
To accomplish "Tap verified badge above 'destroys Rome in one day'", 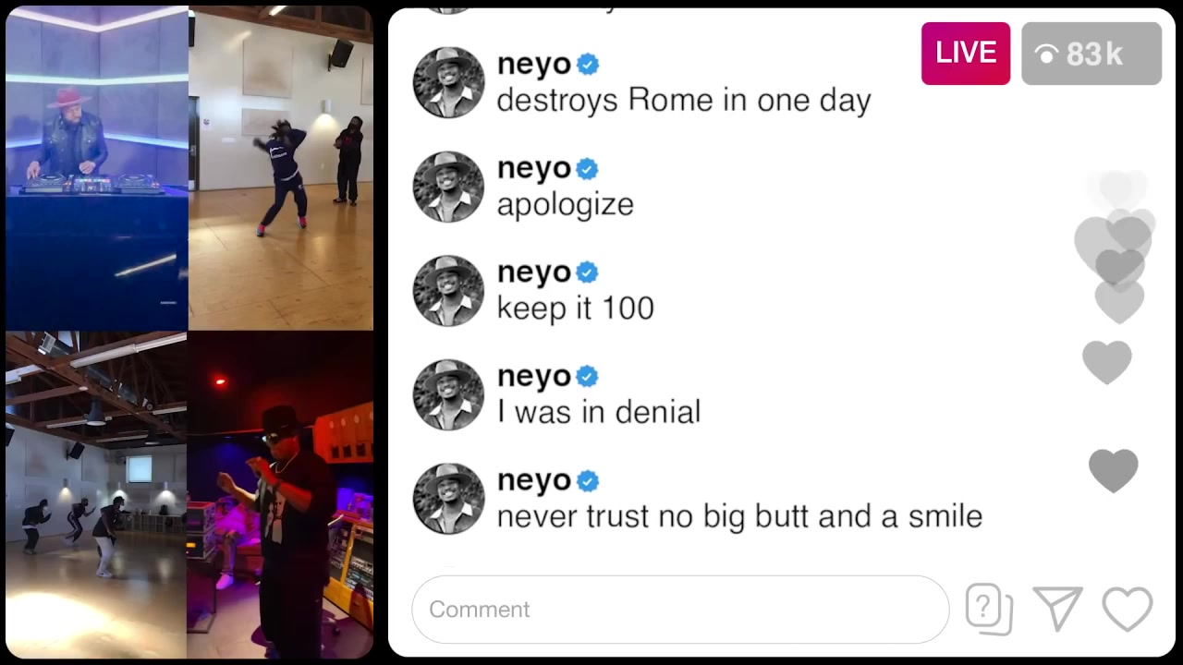I will 588,65.
